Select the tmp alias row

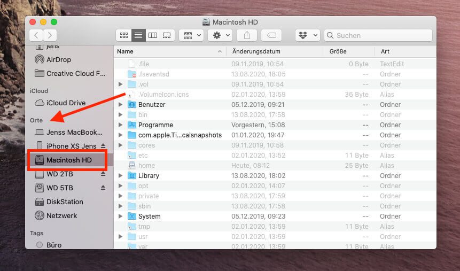tap(275, 227)
